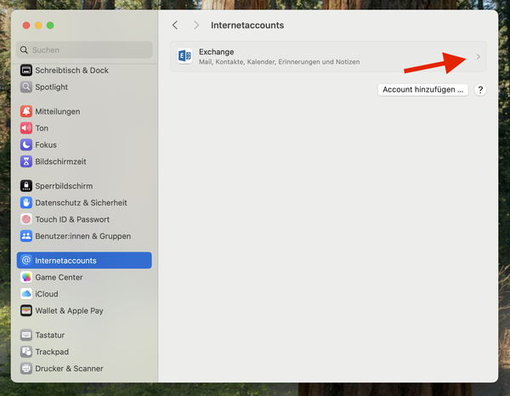Open Schreibtisch & Dock settings icon

[x=26, y=71]
